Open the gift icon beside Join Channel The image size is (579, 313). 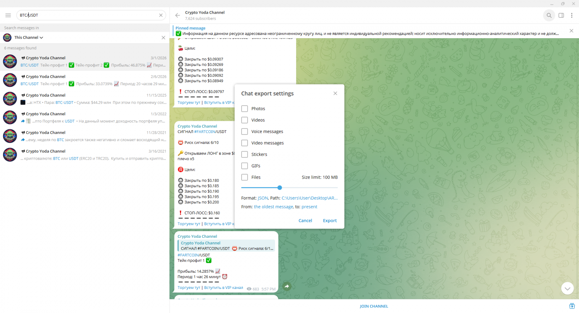tap(572, 306)
